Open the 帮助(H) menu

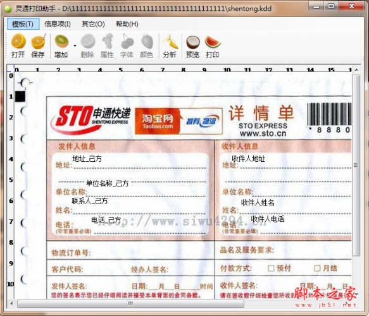(x=127, y=24)
